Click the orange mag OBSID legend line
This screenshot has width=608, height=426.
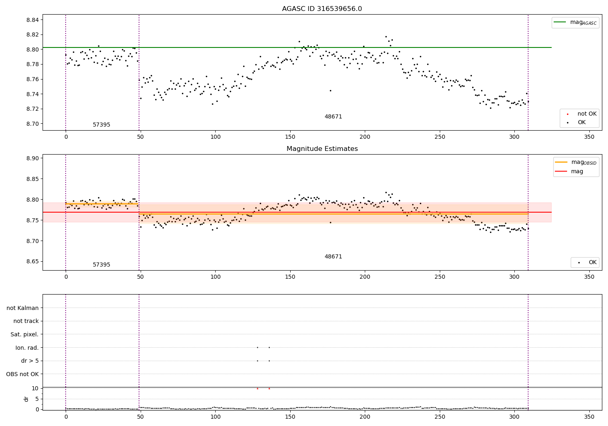pyautogui.click(x=561, y=162)
